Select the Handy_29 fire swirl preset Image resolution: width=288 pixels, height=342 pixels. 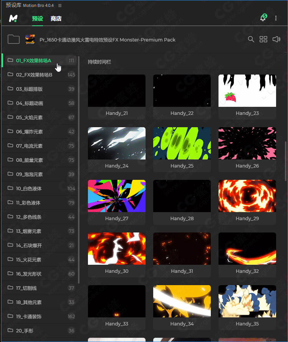click(x=247, y=196)
